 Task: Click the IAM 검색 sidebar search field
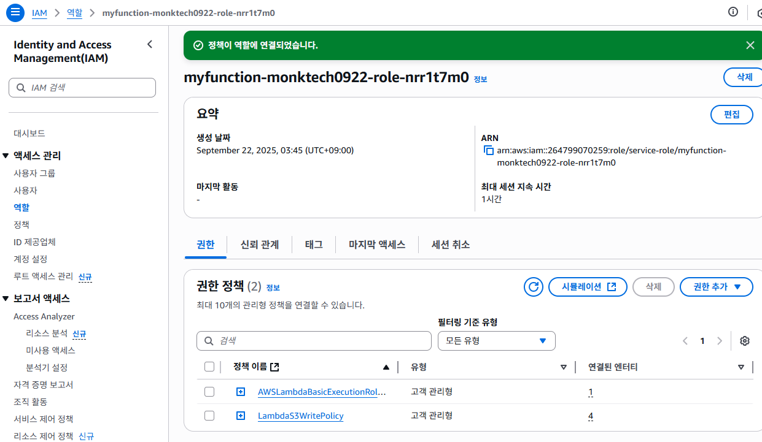point(82,88)
